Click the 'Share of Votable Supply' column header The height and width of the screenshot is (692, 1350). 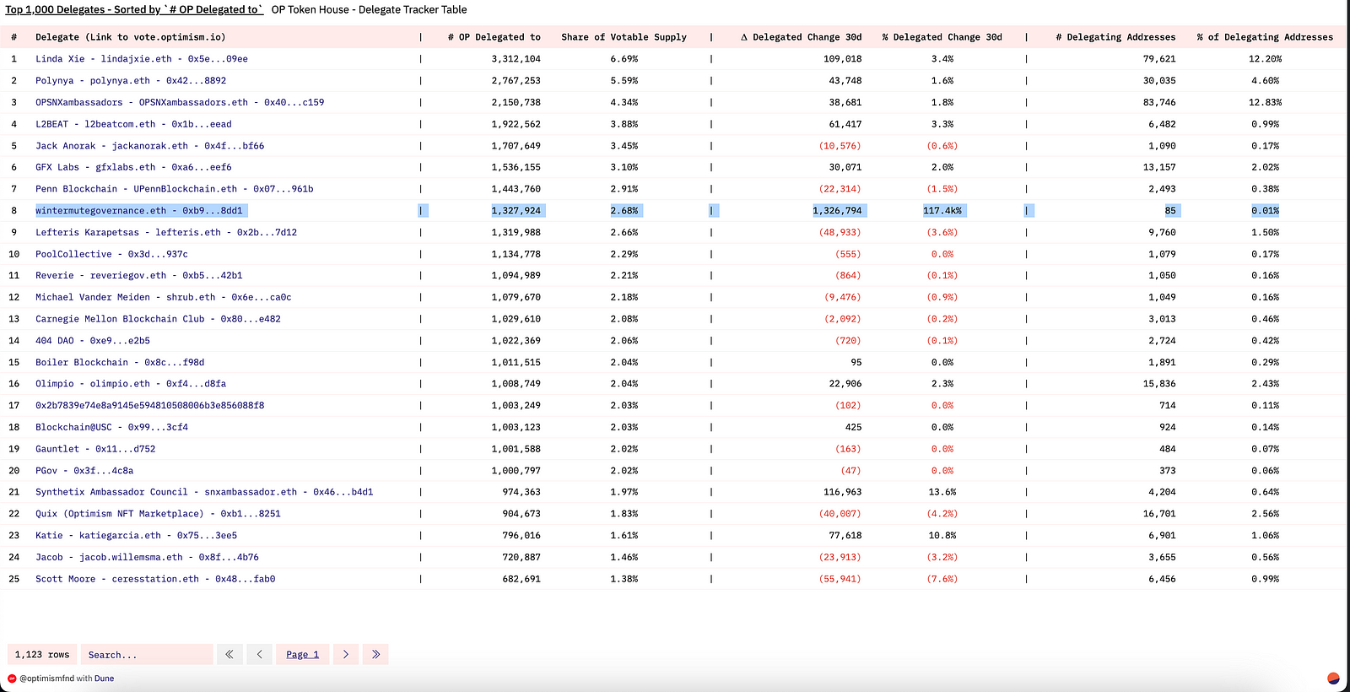coord(624,37)
